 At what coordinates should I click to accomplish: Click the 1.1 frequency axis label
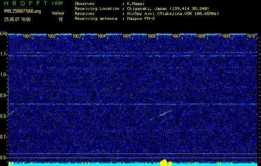3,54
